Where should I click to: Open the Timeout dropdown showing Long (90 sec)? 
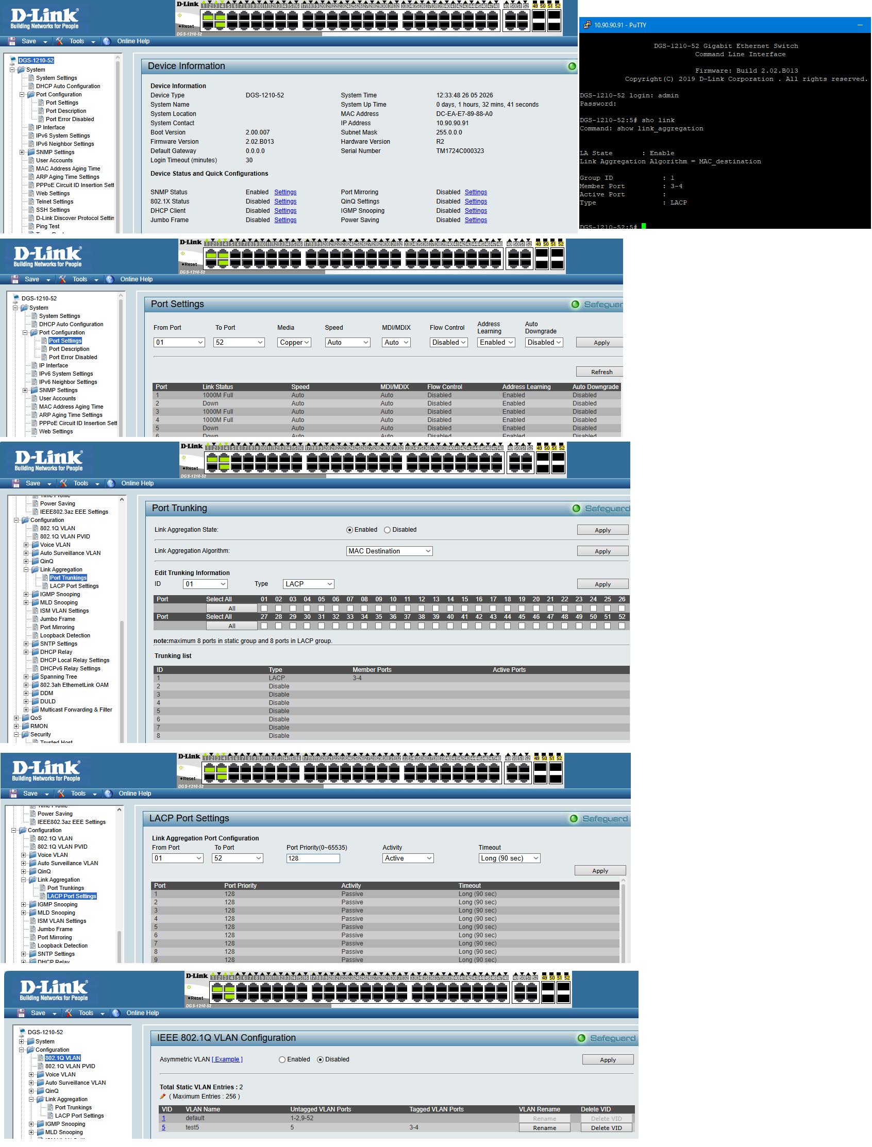510,859
